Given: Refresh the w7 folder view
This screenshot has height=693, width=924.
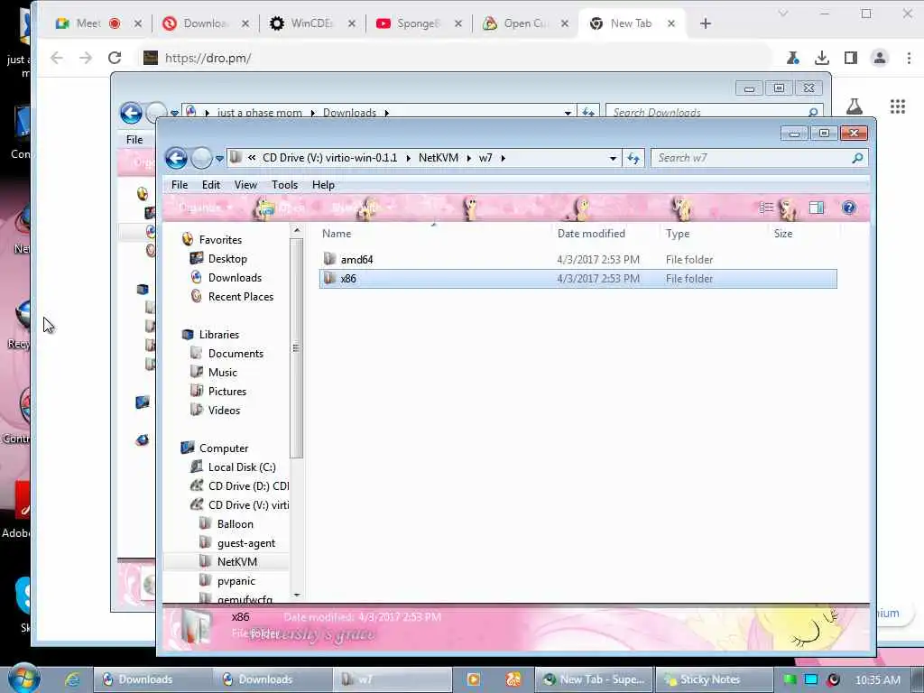Looking at the screenshot, I should (x=633, y=158).
